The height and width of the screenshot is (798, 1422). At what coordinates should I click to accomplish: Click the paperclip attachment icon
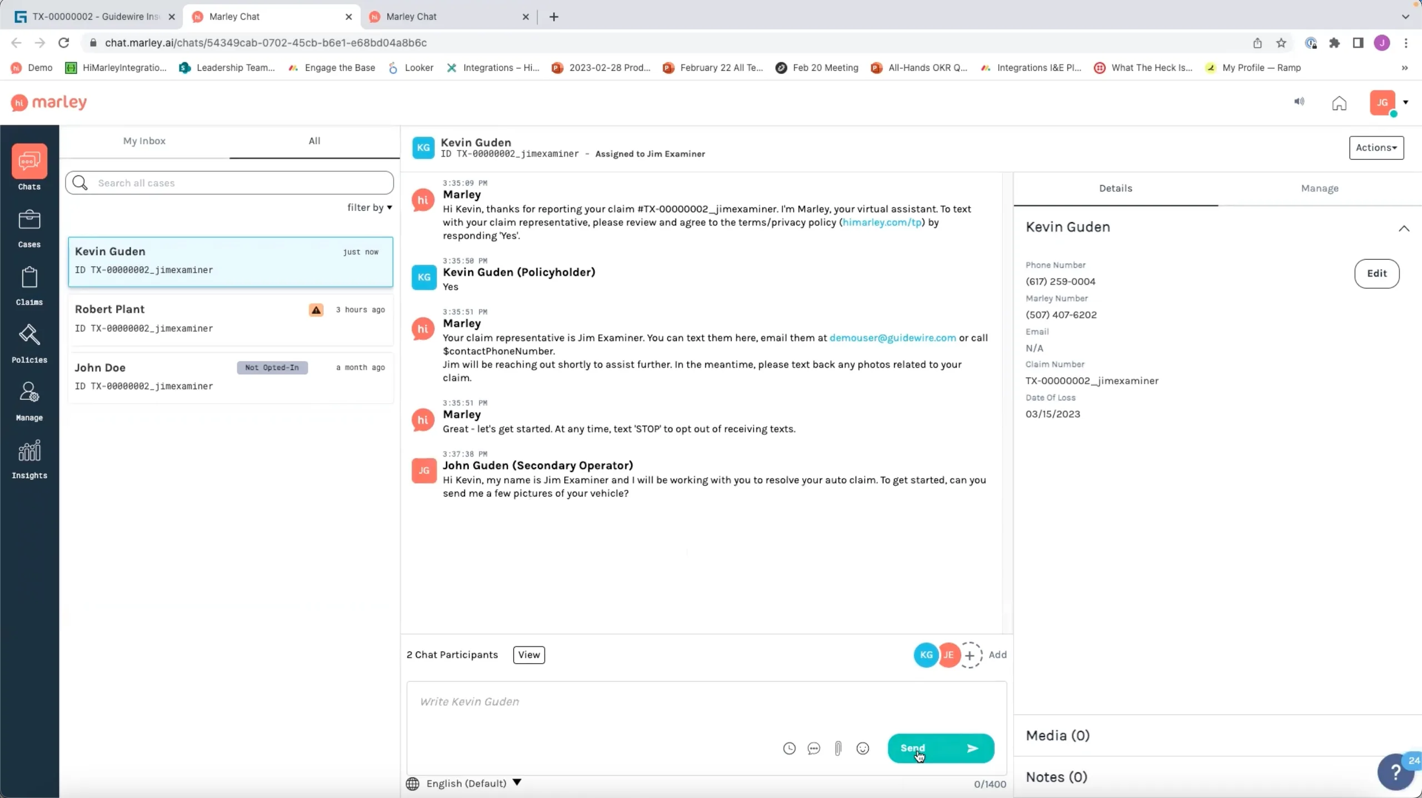pyautogui.click(x=838, y=749)
